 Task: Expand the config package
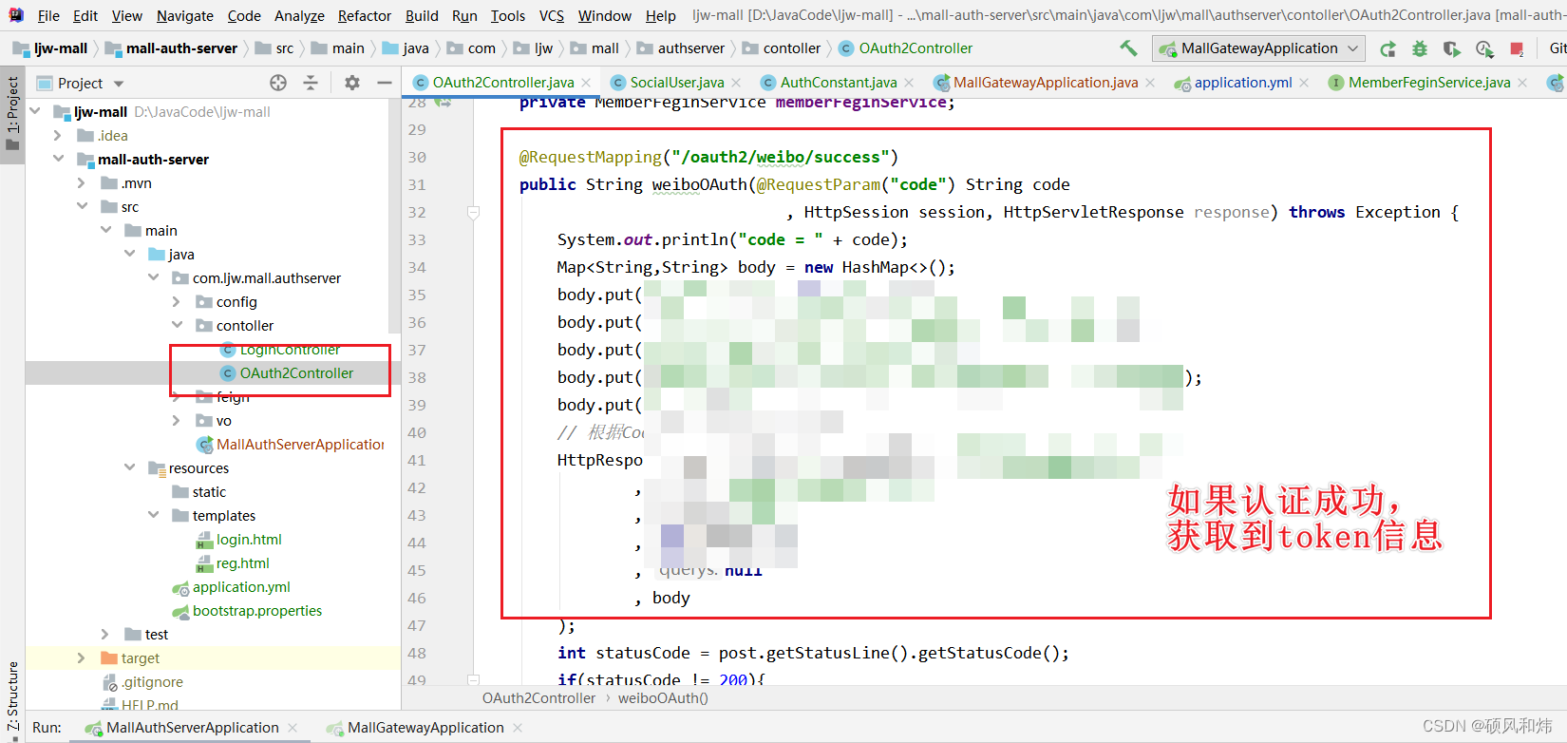[x=177, y=301]
